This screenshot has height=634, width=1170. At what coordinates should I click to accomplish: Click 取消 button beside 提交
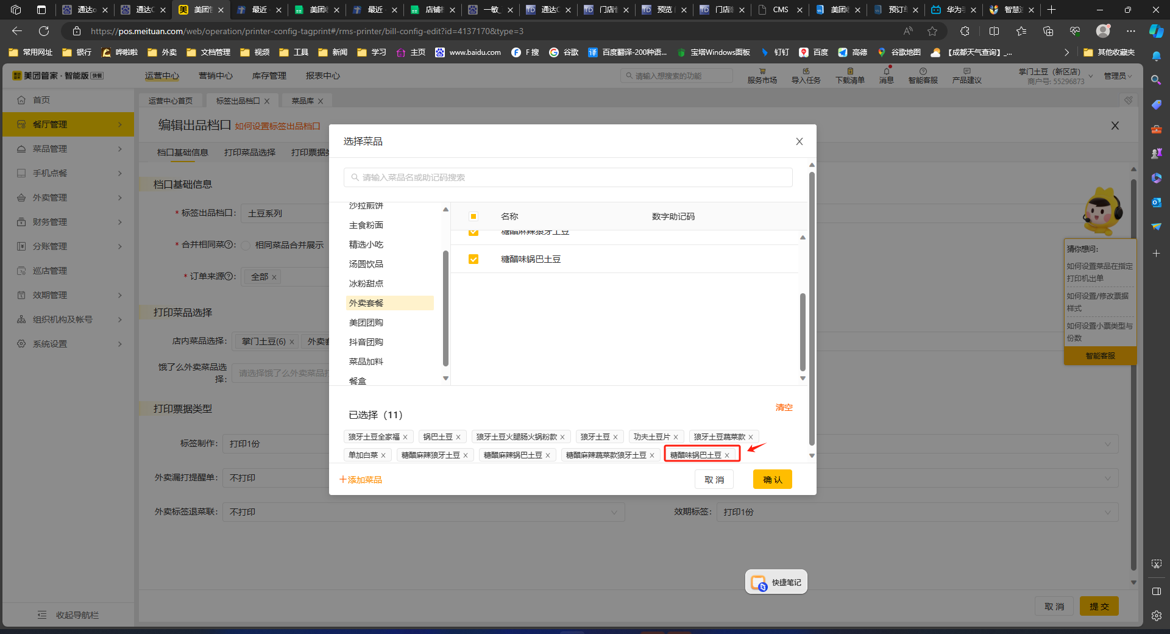(x=1054, y=607)
